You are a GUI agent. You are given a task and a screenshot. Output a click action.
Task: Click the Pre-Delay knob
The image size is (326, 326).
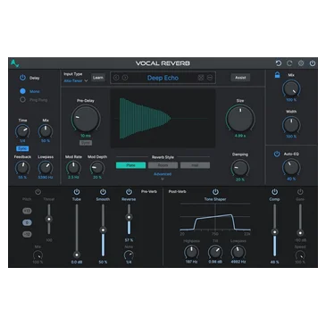tap(86, 119)
